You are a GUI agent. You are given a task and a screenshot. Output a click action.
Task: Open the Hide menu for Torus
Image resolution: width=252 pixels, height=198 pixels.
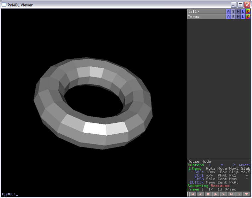[238, 17]
